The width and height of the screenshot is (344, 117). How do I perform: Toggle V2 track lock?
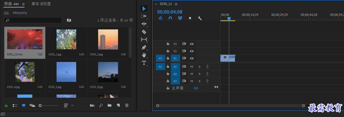168,51
